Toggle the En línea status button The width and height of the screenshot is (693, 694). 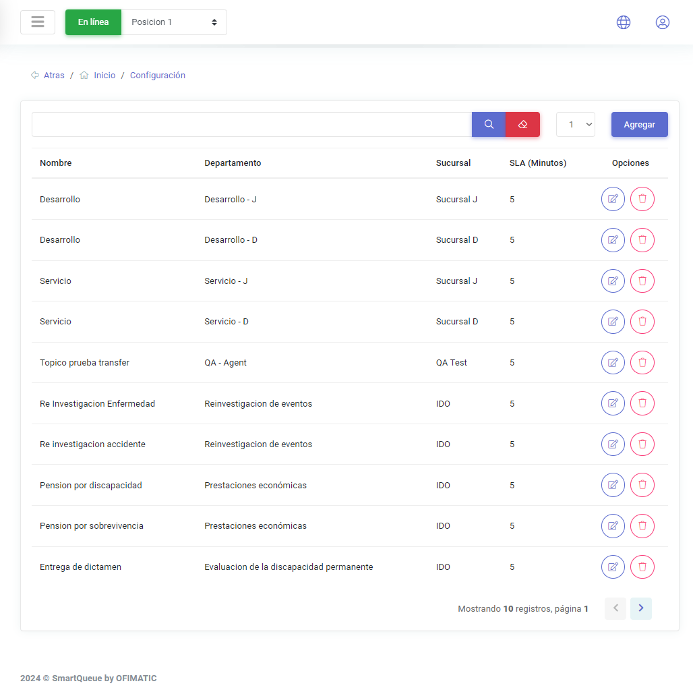point(93,22)
